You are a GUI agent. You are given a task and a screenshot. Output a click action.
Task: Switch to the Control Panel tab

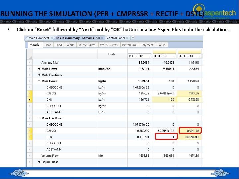[116, 38]
